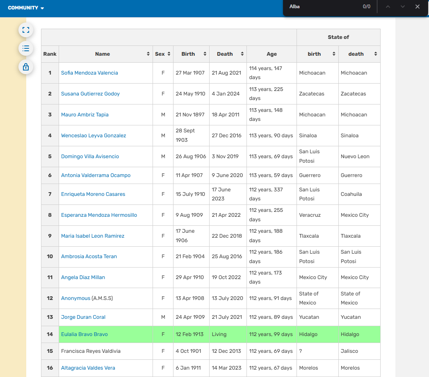Image resolution: width=429 pixels, height=377 pixels.
Task: Click the 'Guerrero' birth state cell
Action: pyautogui.click(x=317, y=175)
